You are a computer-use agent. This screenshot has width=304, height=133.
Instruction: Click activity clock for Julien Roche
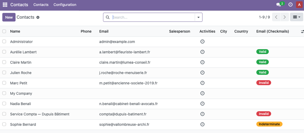click(x=202, y=73)
